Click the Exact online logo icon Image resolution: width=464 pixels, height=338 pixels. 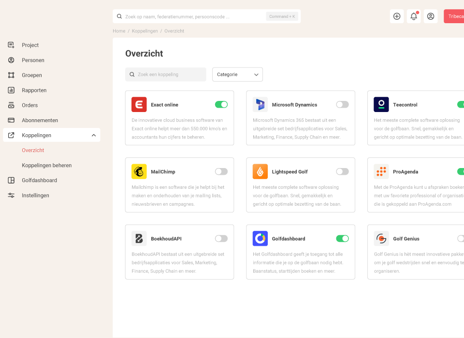click(139, 105)
